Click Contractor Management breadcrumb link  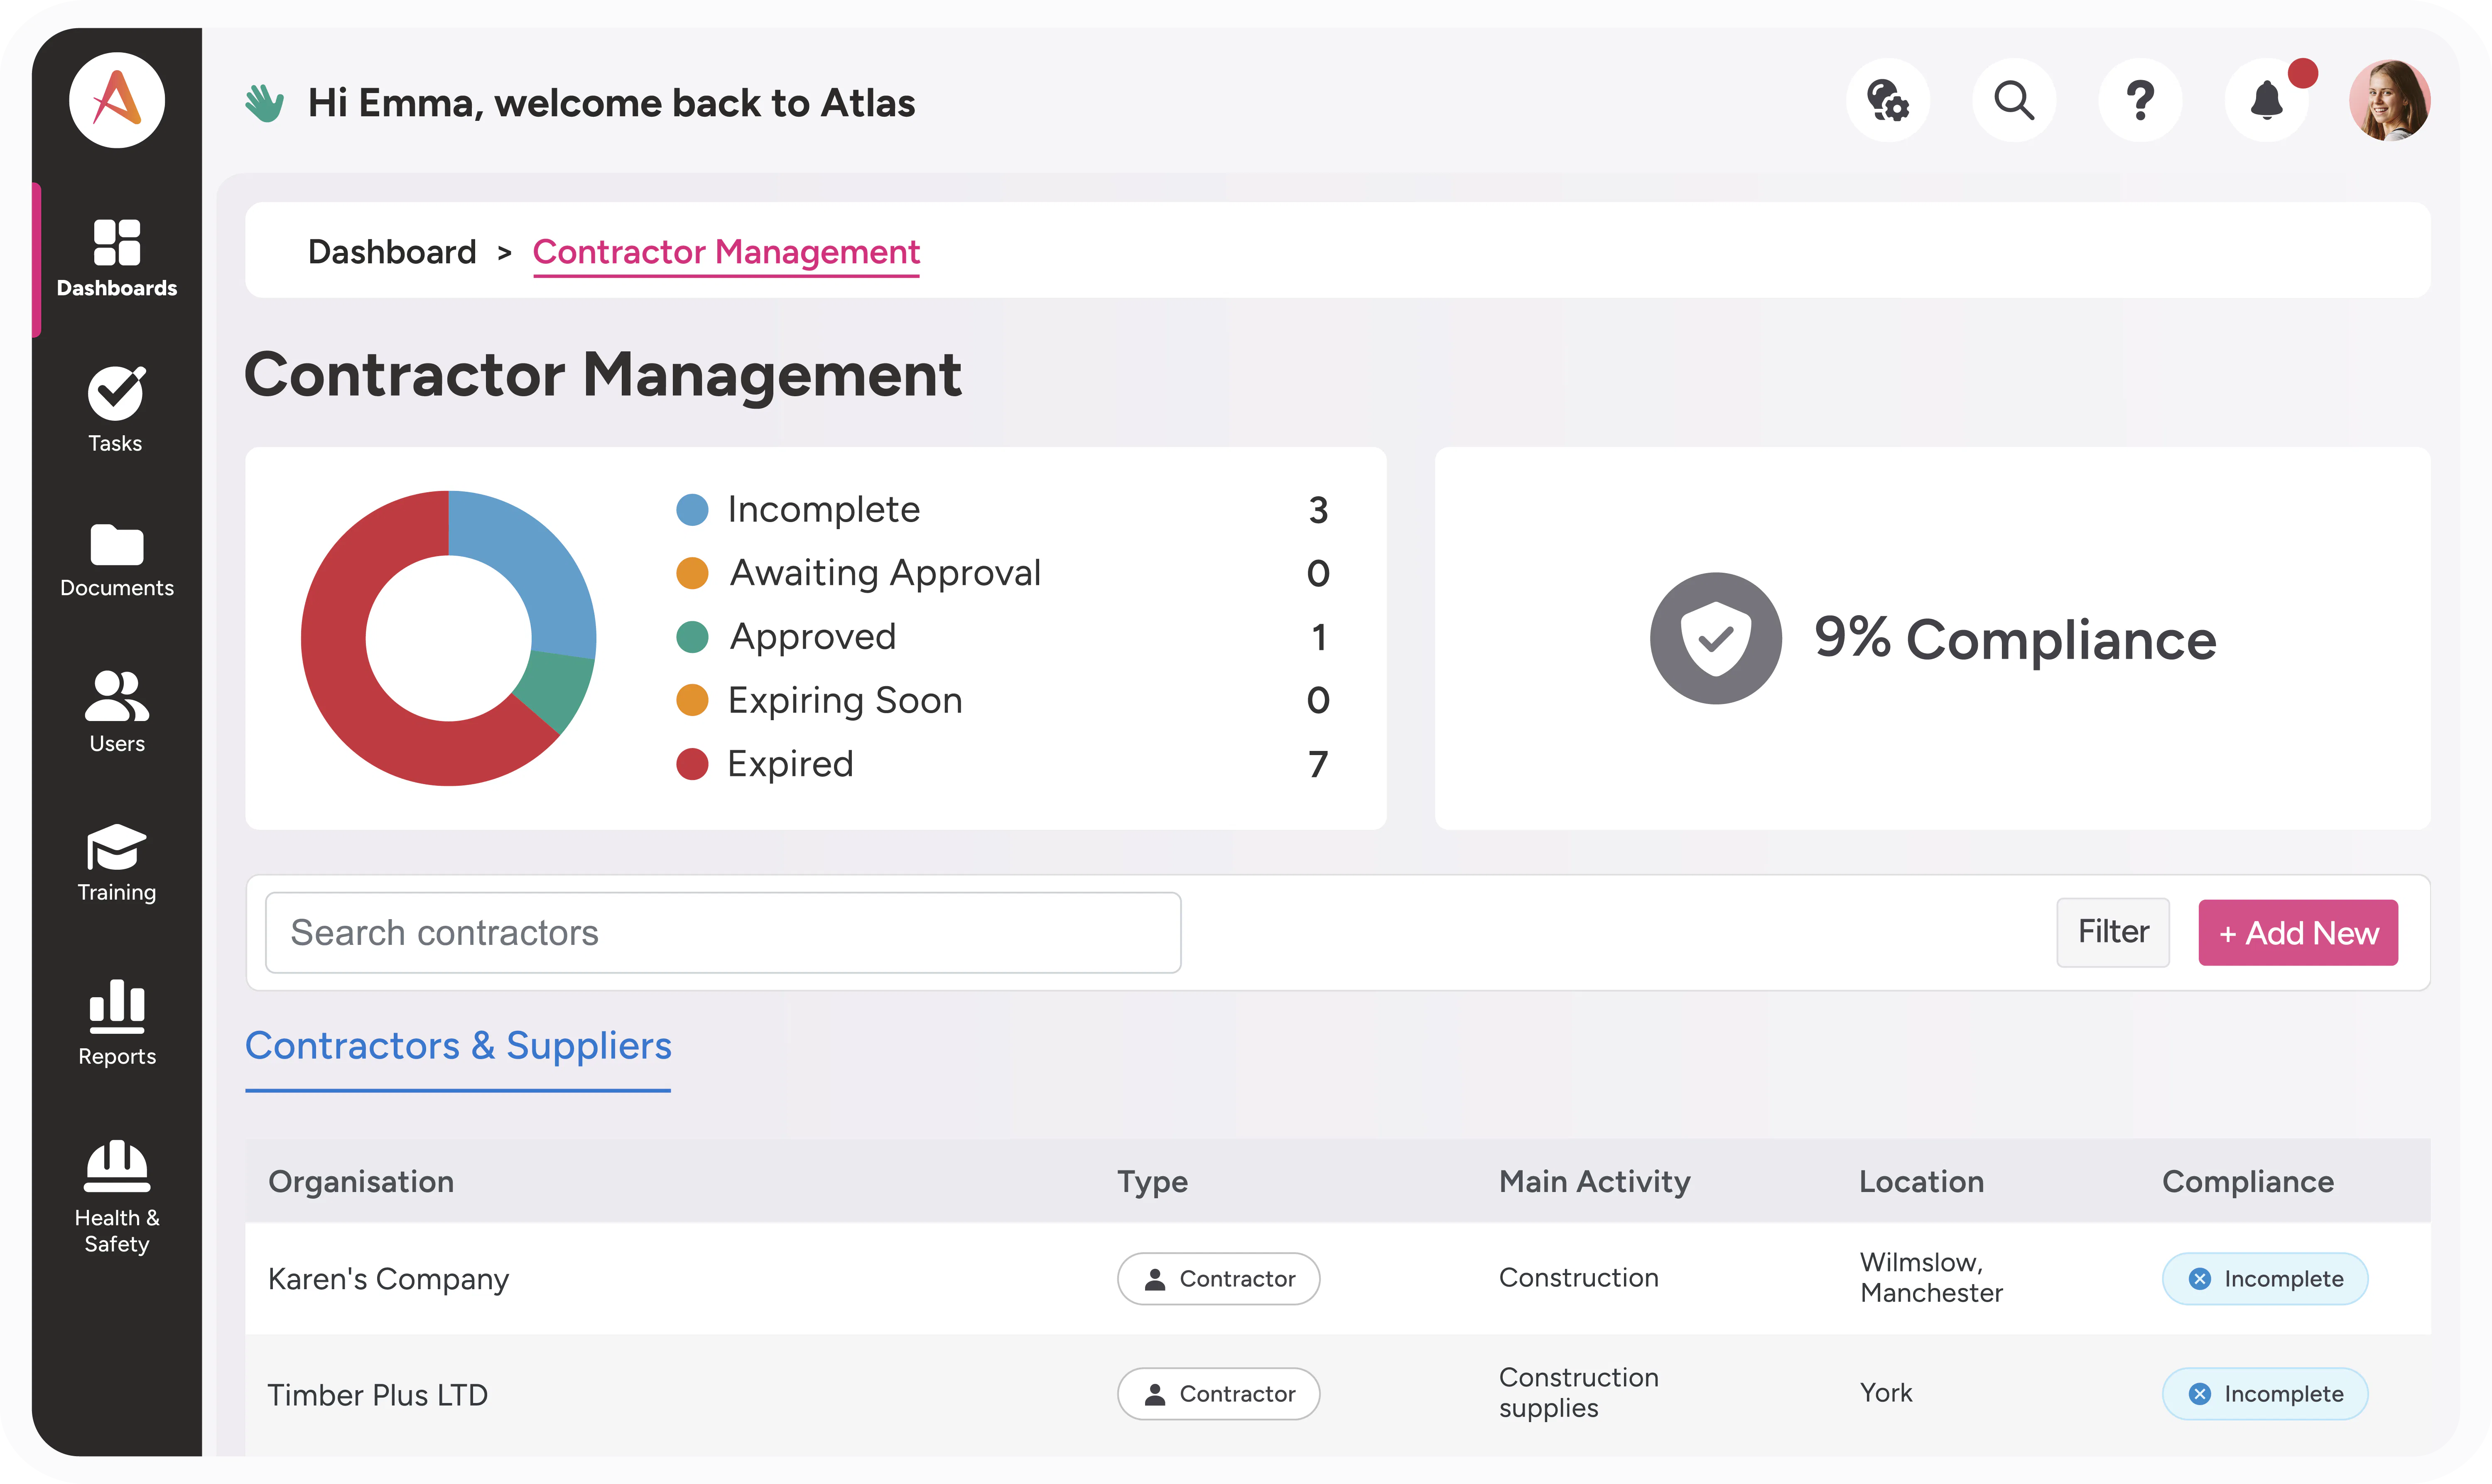tap(726, 253)
